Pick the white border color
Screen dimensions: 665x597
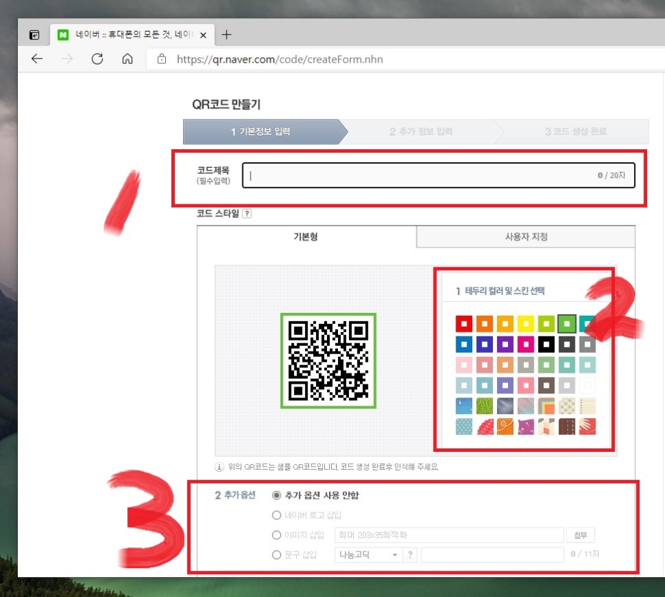[587, 386]
